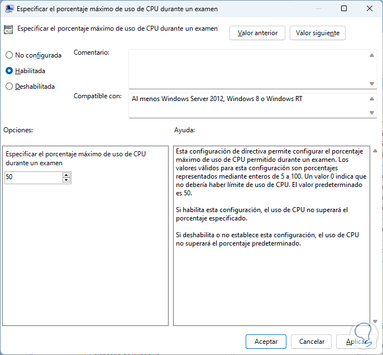Click the Comentario label
383x355 pixels.
(x=92, y=52)
